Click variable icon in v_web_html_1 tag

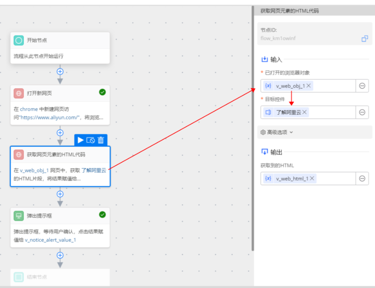(x=268, y=178)
